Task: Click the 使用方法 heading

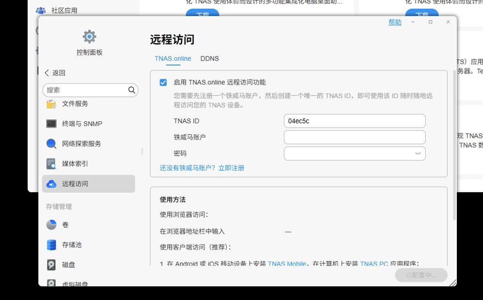Action: pos(172,200)
